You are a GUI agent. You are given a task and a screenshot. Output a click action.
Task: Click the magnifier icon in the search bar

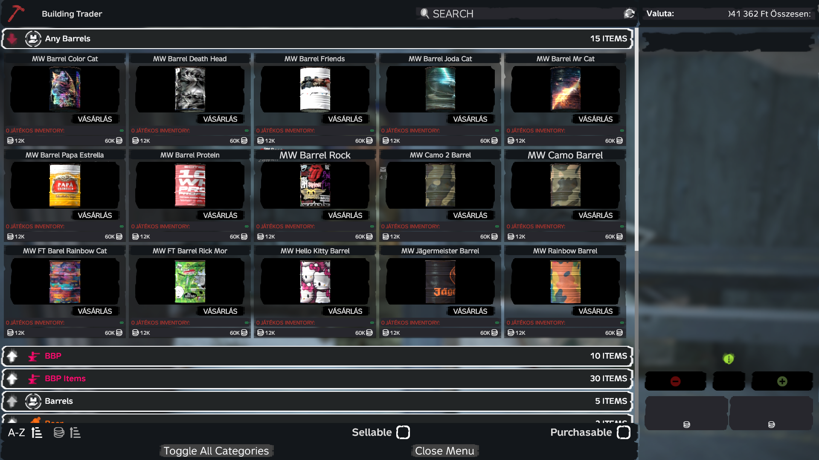coord(424,14)
